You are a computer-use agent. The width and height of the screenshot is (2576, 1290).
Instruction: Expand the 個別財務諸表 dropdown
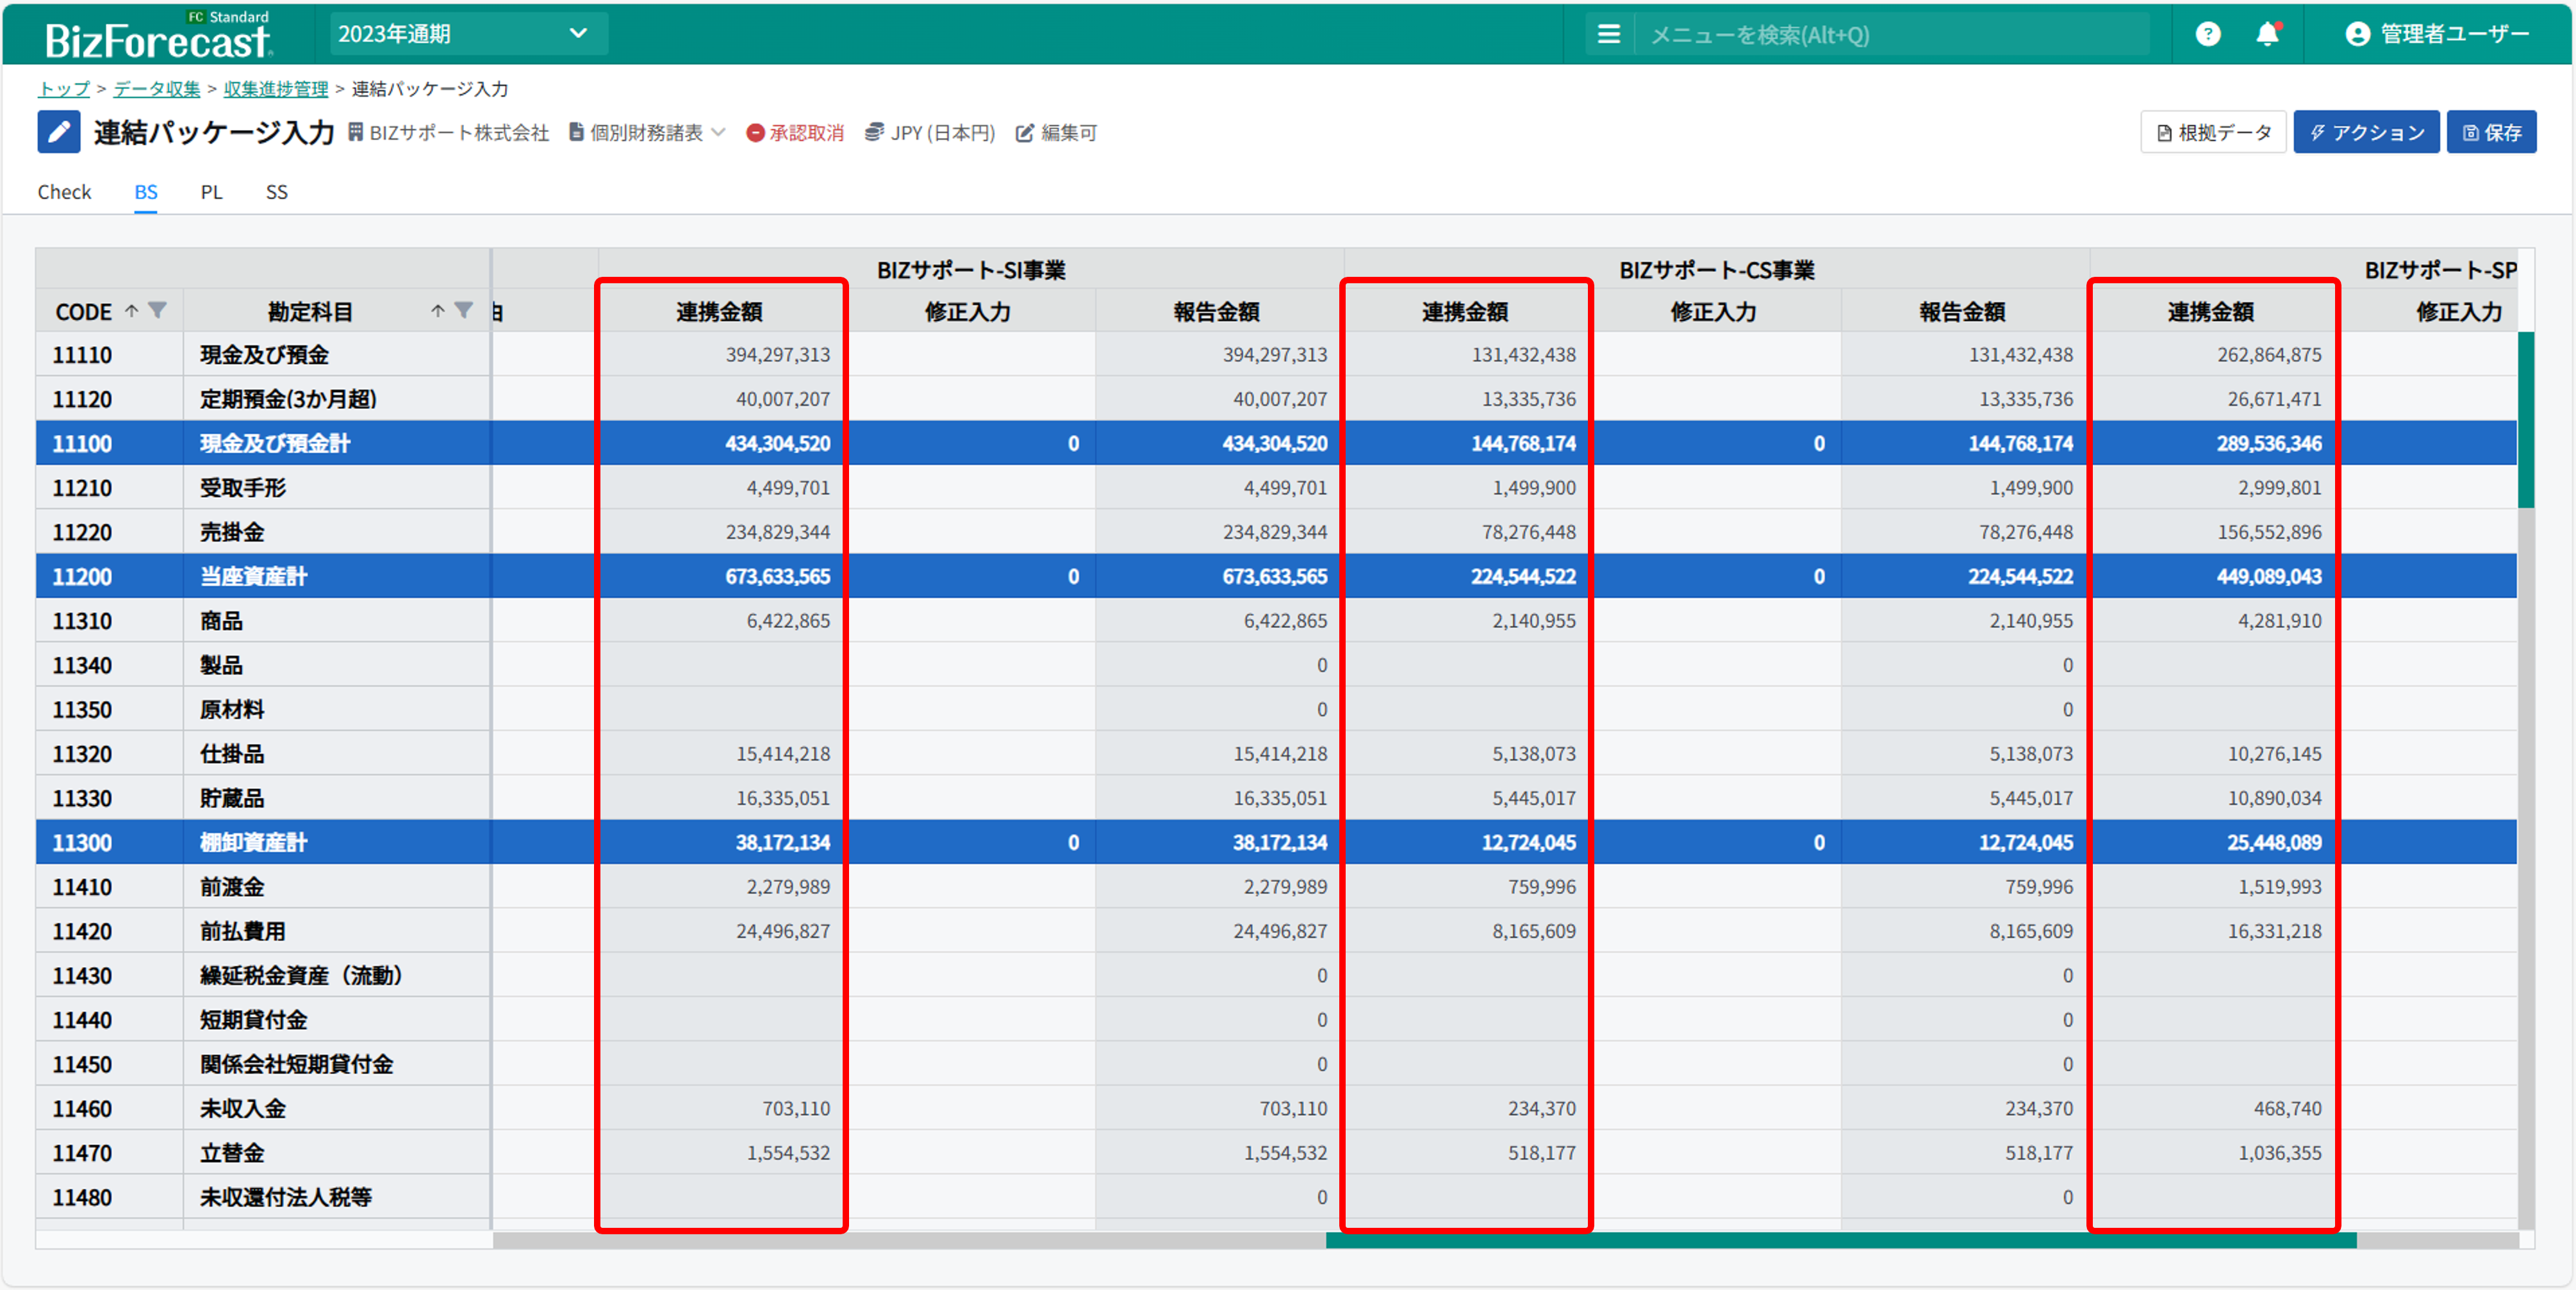point(647,133)
